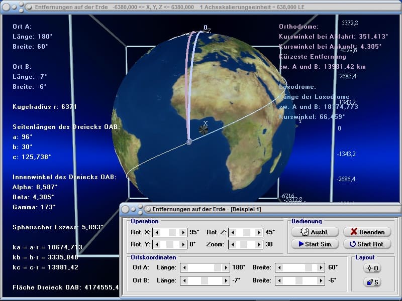
Task: Start the simulation with Start Sim.
Action: pos(315,244)
